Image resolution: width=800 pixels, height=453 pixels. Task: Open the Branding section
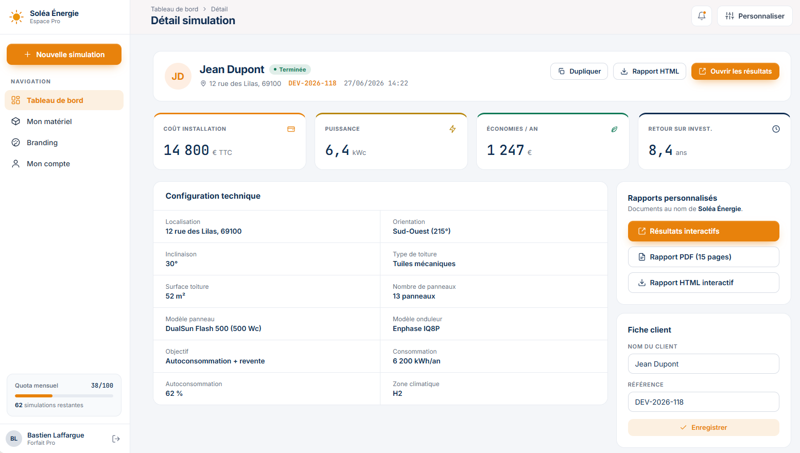point(64,143)
